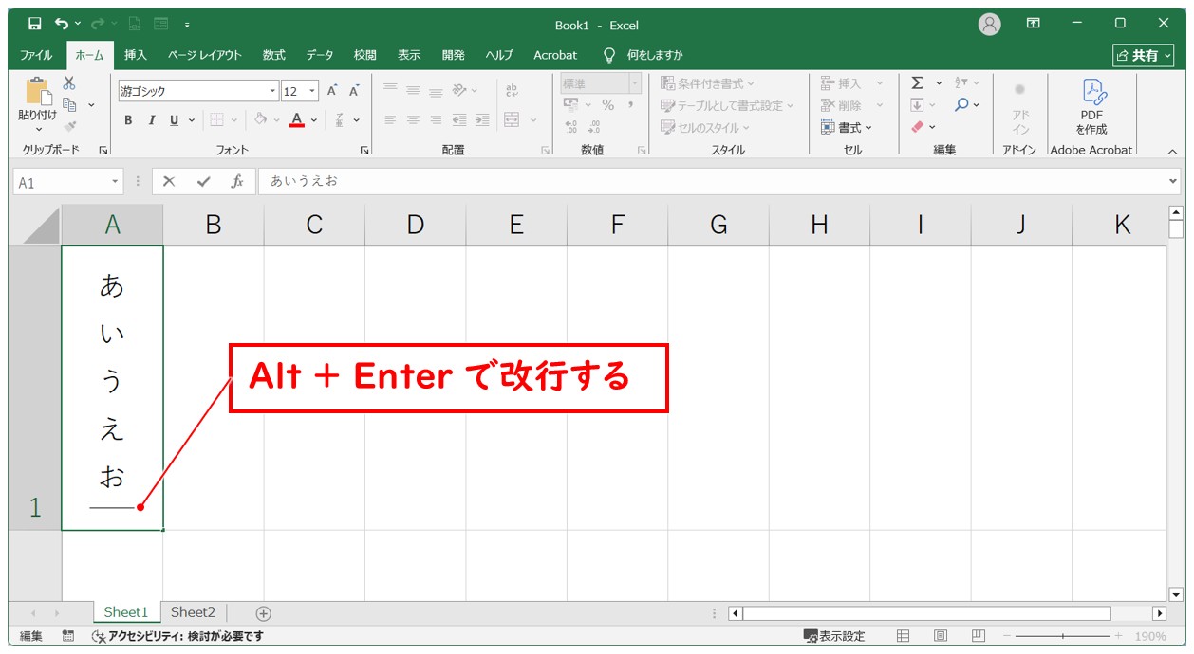
Task: Open the font name dropdown 游ゴシック
Action: click(x=273, y=91)
